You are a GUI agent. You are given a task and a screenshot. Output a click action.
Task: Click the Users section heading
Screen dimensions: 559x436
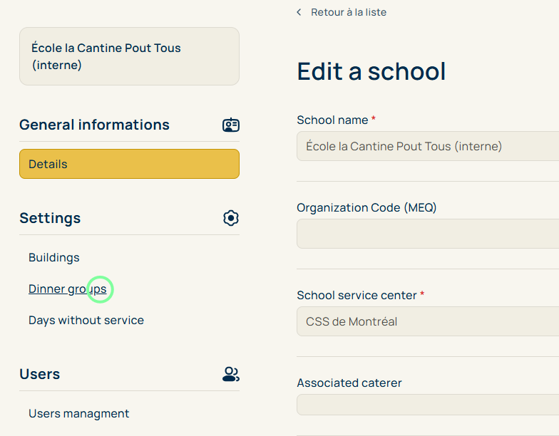40,374
